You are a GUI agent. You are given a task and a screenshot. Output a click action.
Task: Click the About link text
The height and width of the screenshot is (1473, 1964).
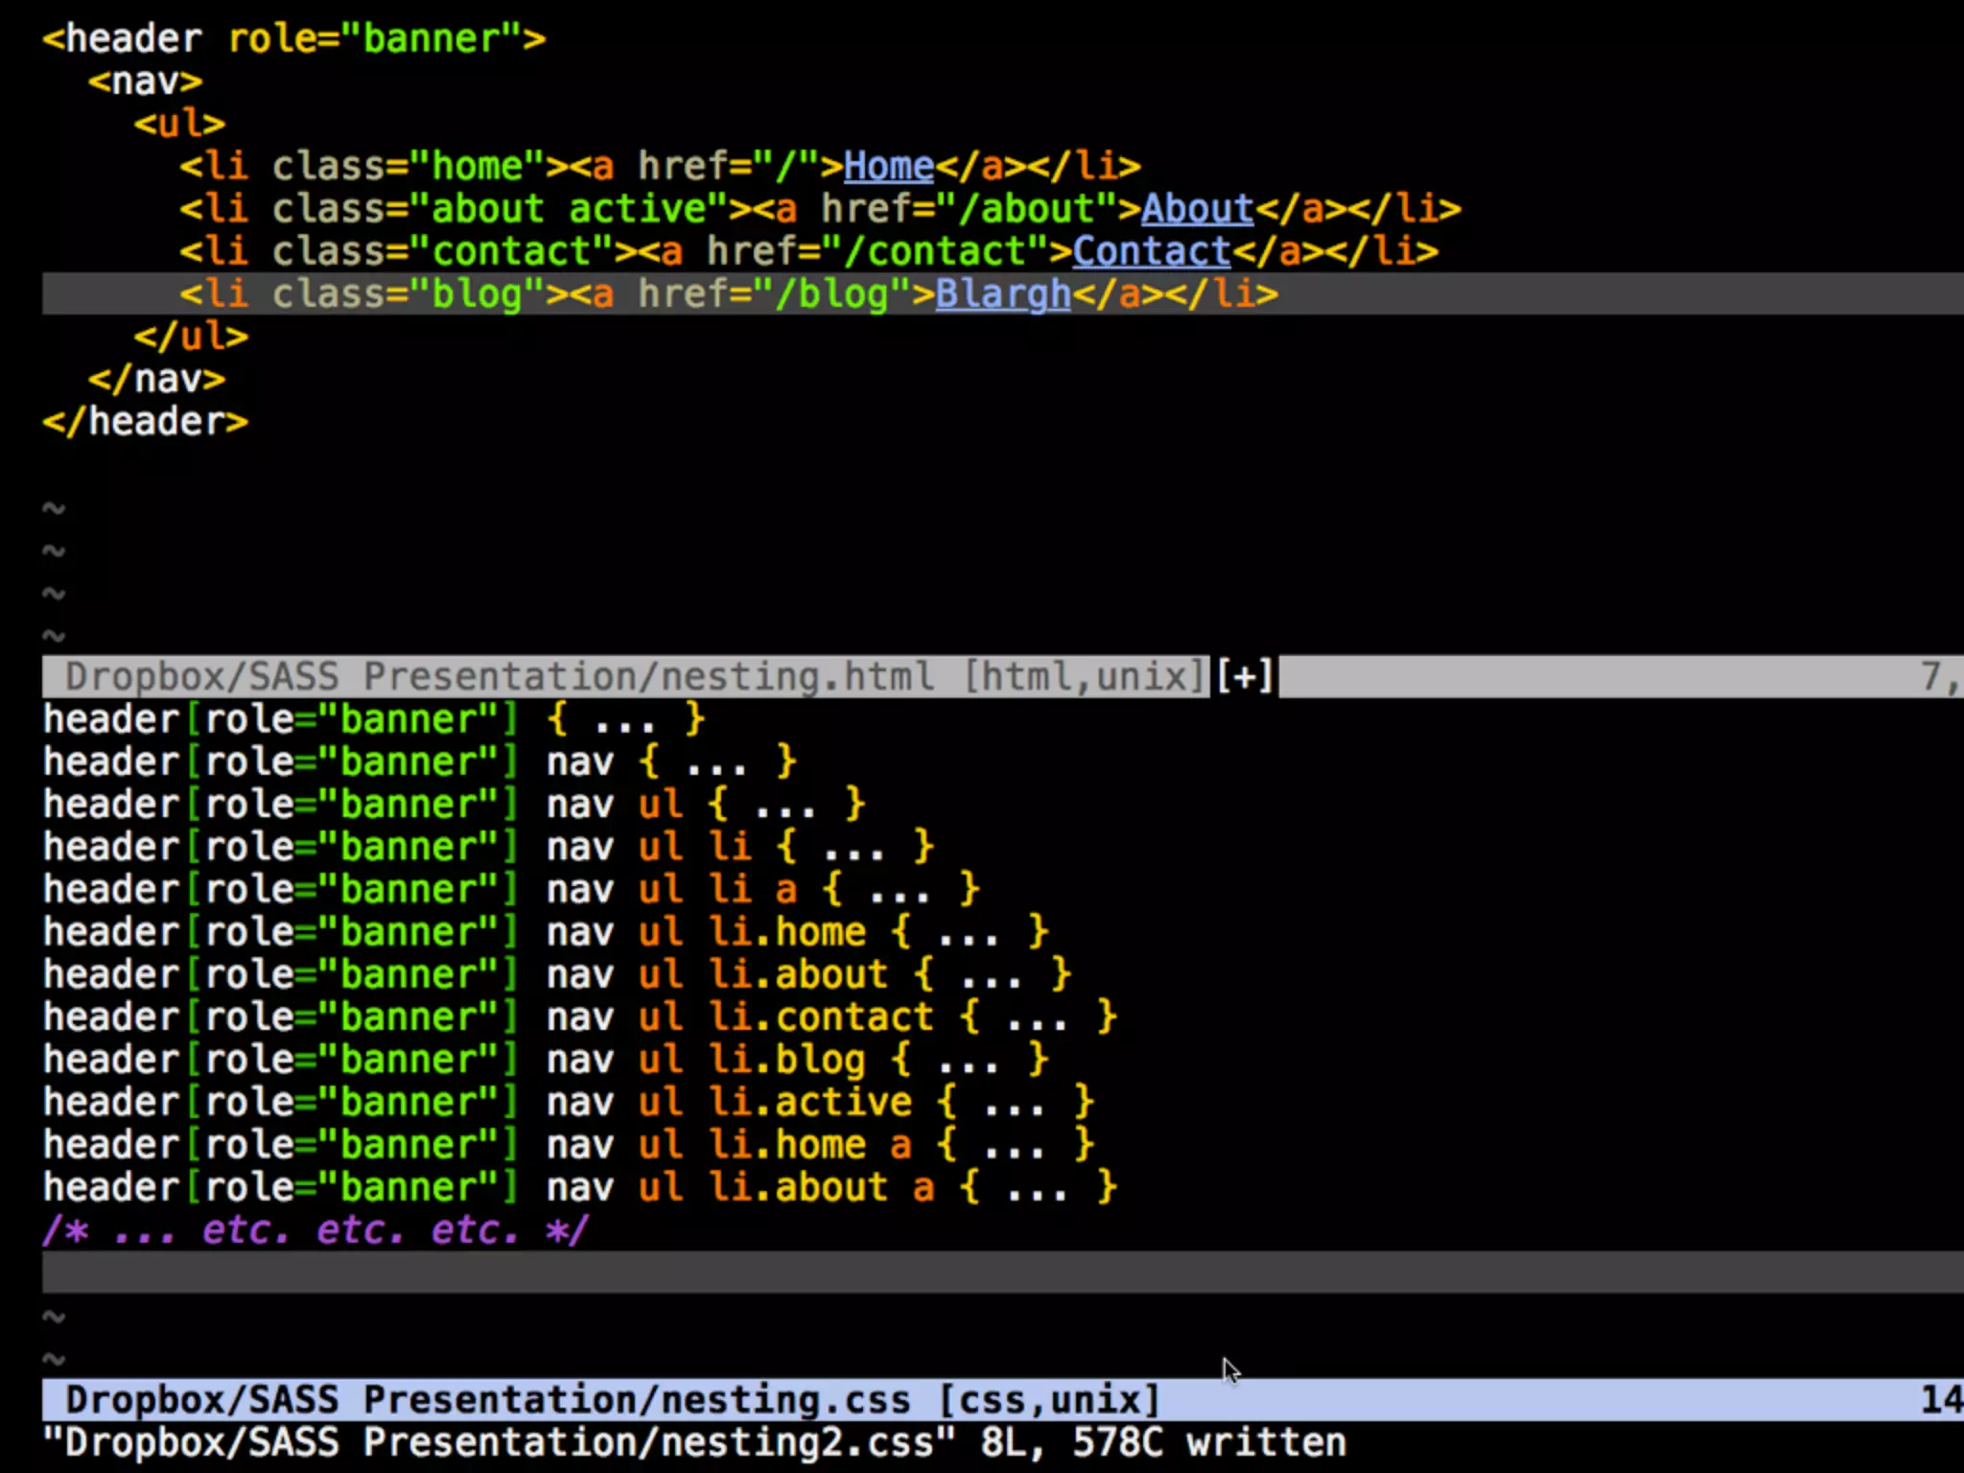1196,209
